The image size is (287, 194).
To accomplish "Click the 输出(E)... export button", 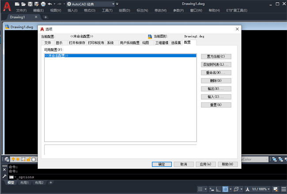I will pyautogui.click(x=216, y=89).
